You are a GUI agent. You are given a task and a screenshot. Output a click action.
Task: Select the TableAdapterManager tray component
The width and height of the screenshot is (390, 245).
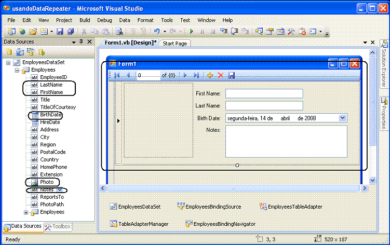[139, 224]
